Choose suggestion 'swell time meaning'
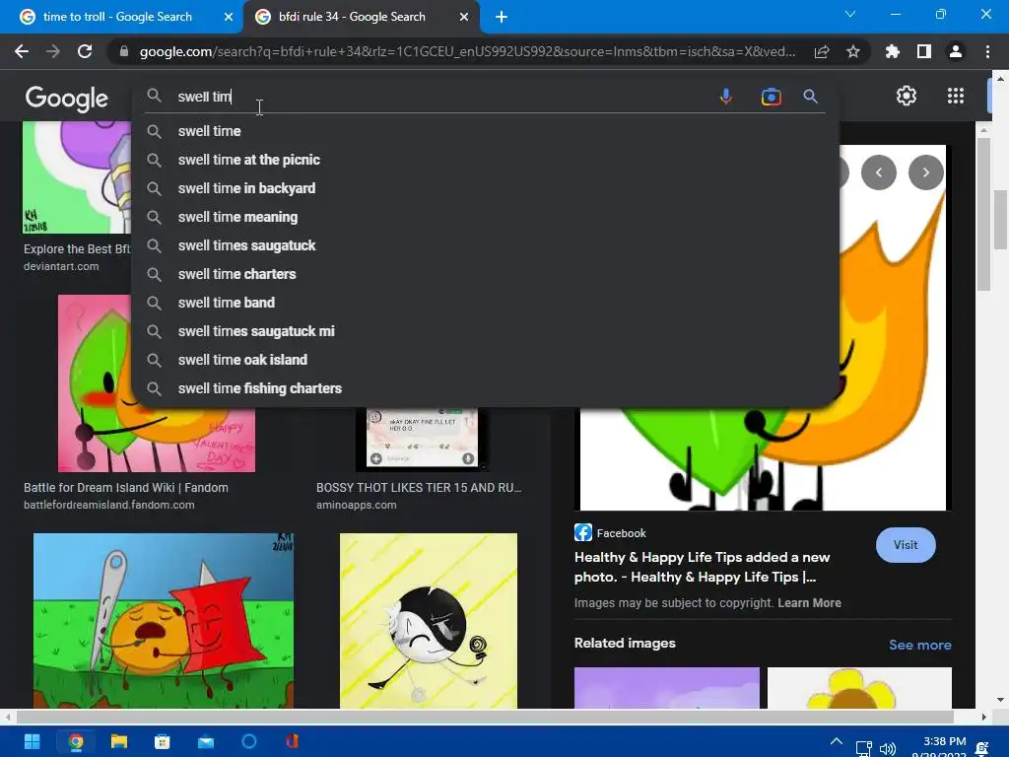1009x757 pixels. [x=485, y=217]
